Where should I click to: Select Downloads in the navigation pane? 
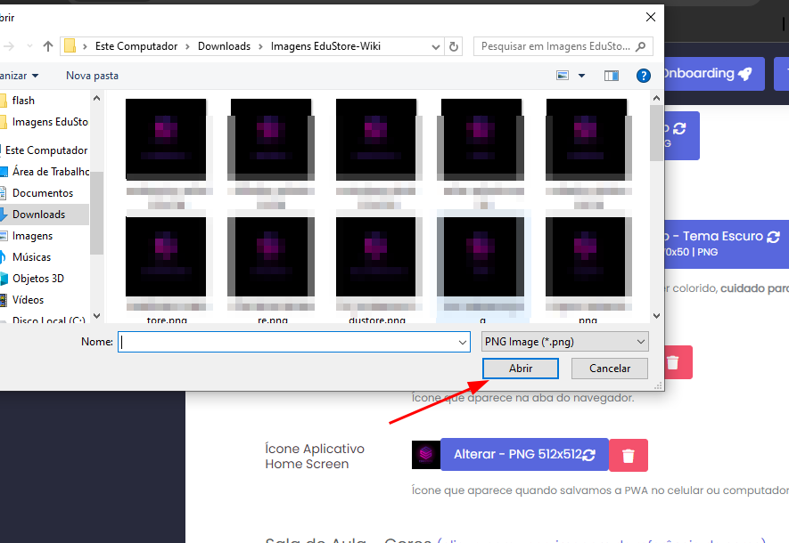click(x=38, y=215)
